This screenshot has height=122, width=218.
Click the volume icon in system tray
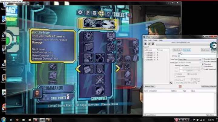204,120
